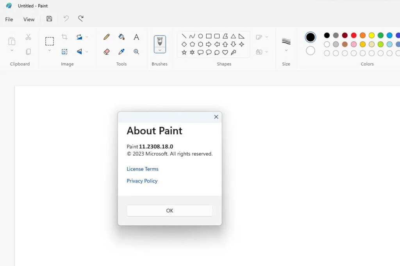
Task: Pick the dark red color swatch
Action: 345,35
